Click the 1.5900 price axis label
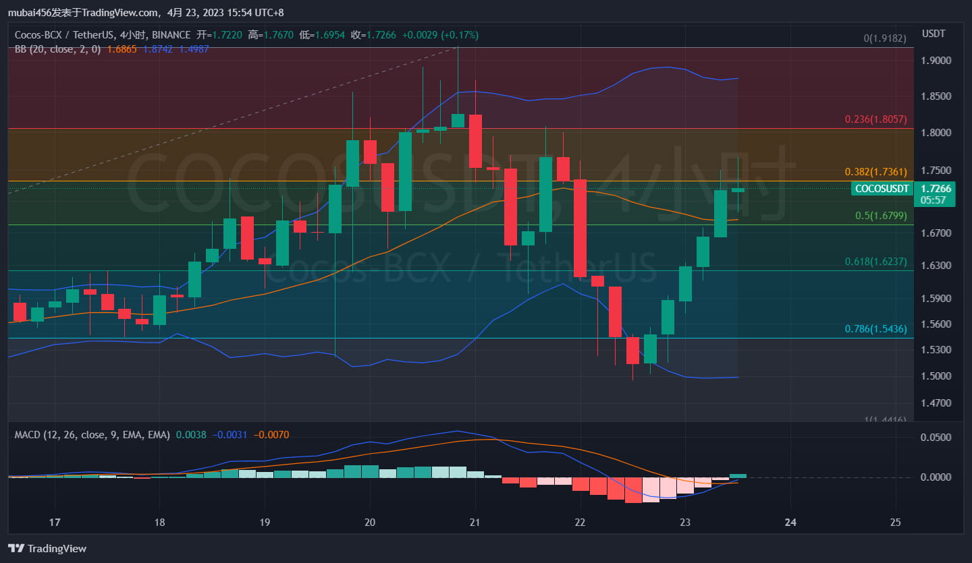 pos(936,299)
